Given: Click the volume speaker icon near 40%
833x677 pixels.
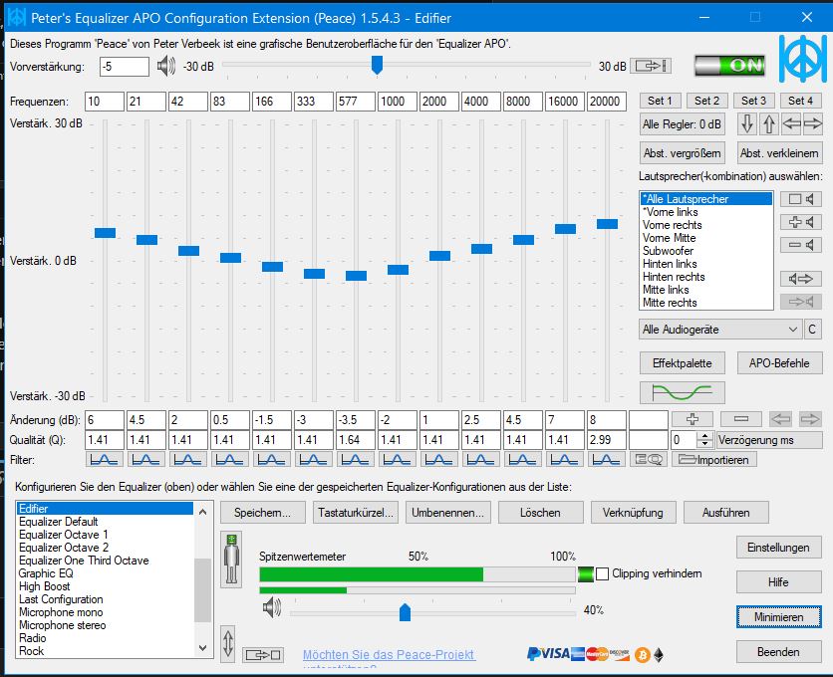Looking at the screenshot, I should point(271,607).
